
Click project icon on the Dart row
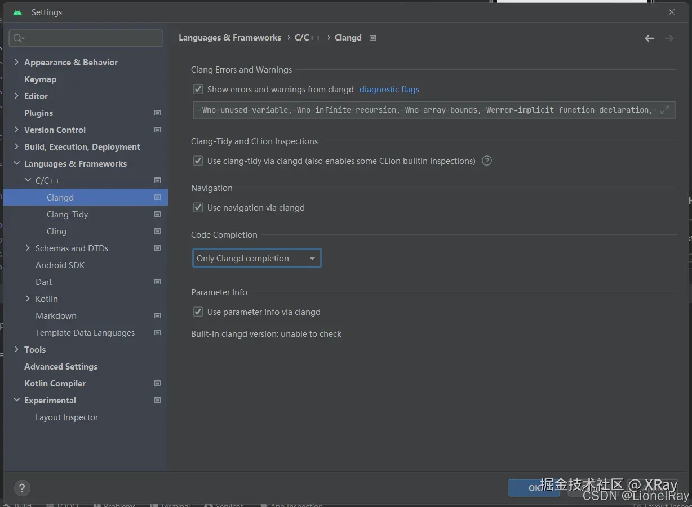point(157,282)
